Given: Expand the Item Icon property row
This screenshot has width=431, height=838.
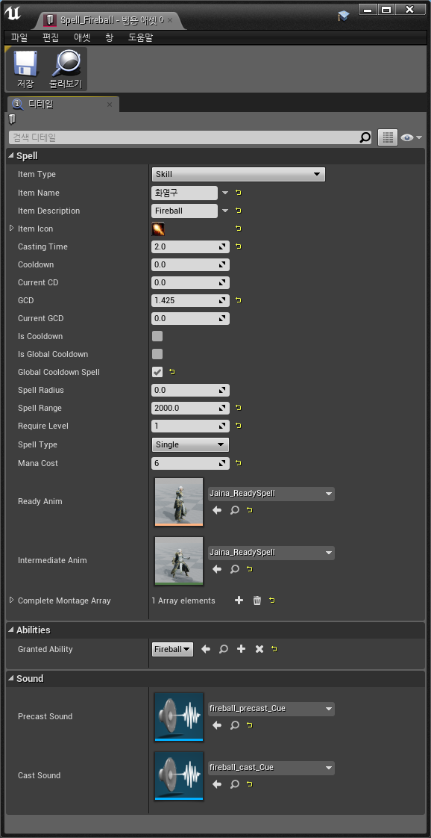Looking at the screenshot, I should coord(12,229).
